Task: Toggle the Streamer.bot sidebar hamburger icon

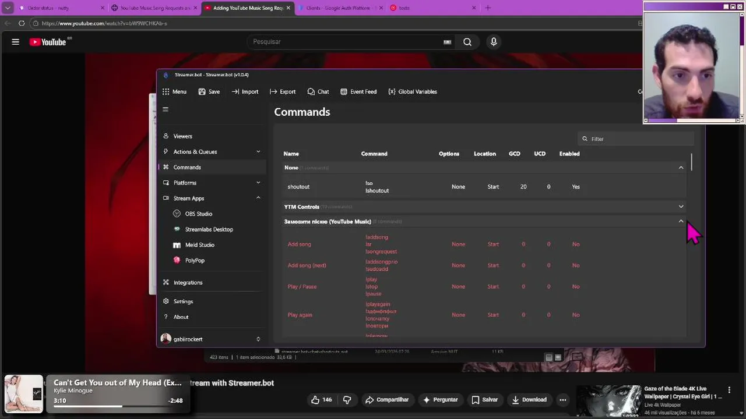Action: pos(166,109)
